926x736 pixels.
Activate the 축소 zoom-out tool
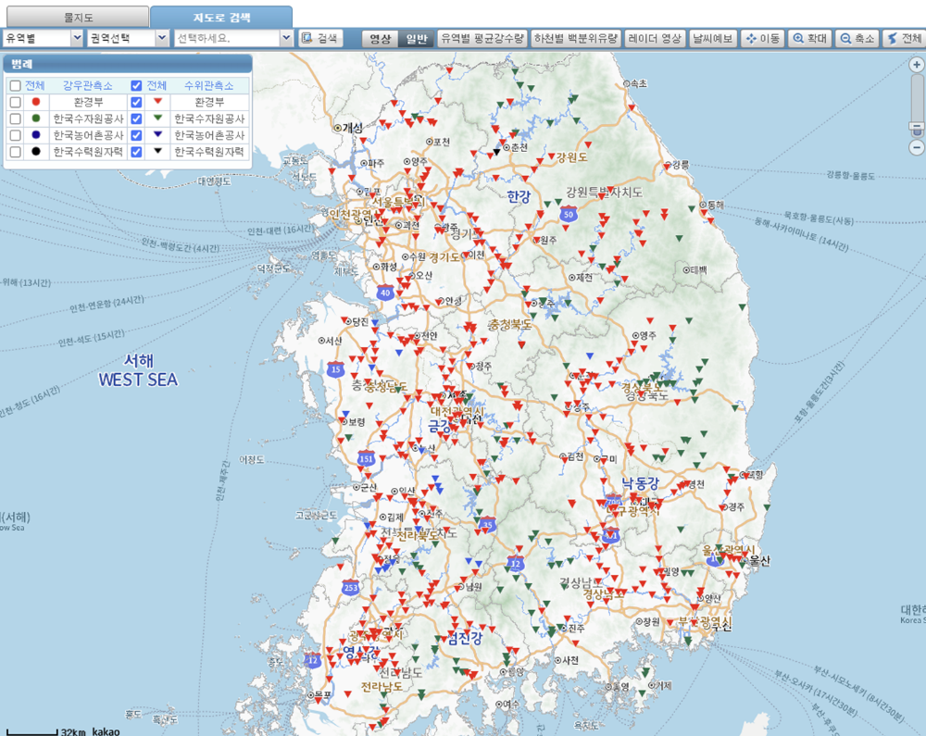click(x=857, y=38)
